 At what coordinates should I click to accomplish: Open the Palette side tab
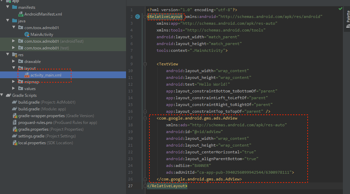pyautogui.click(x=348, y=19)
